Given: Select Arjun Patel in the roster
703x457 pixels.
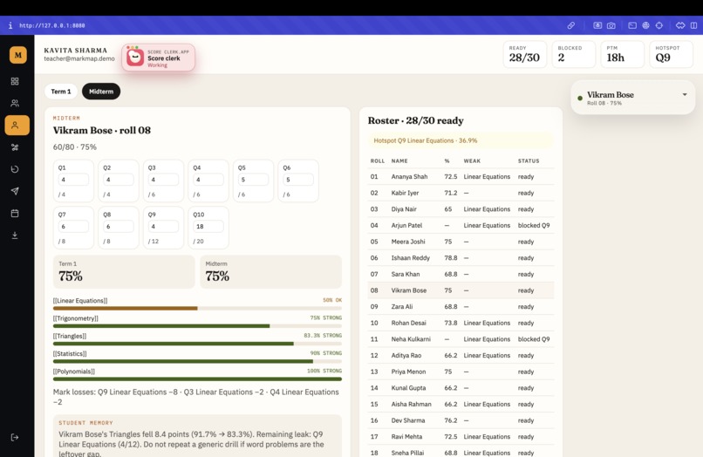Looking at the screenshot, I should coord(461,225).
